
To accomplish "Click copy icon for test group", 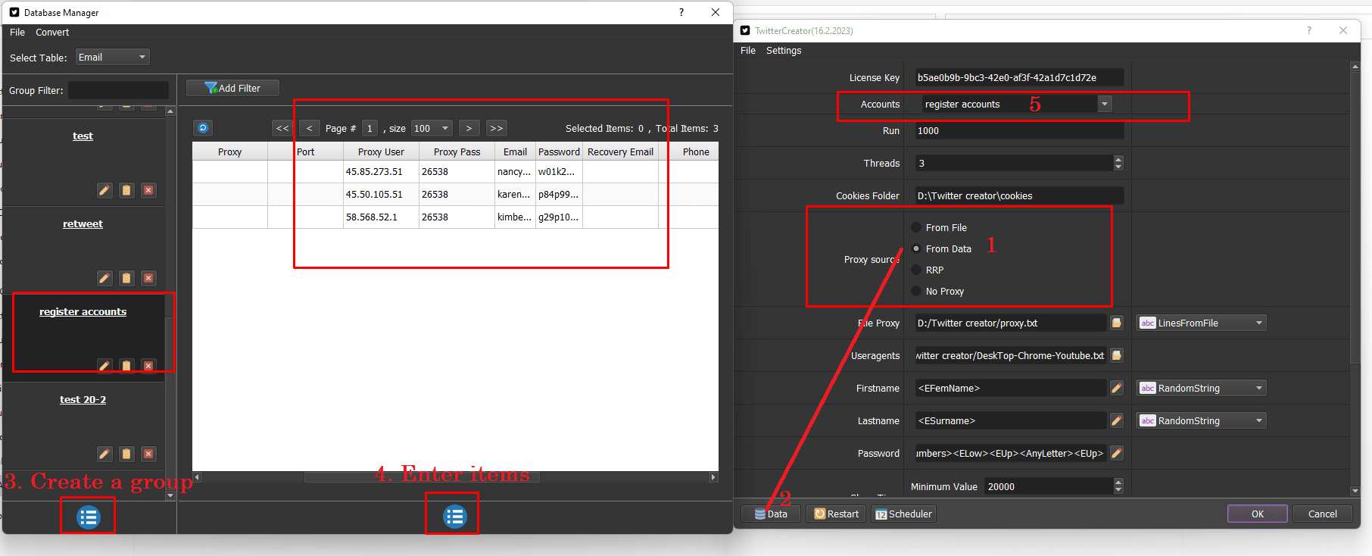I will pos(126,190).
